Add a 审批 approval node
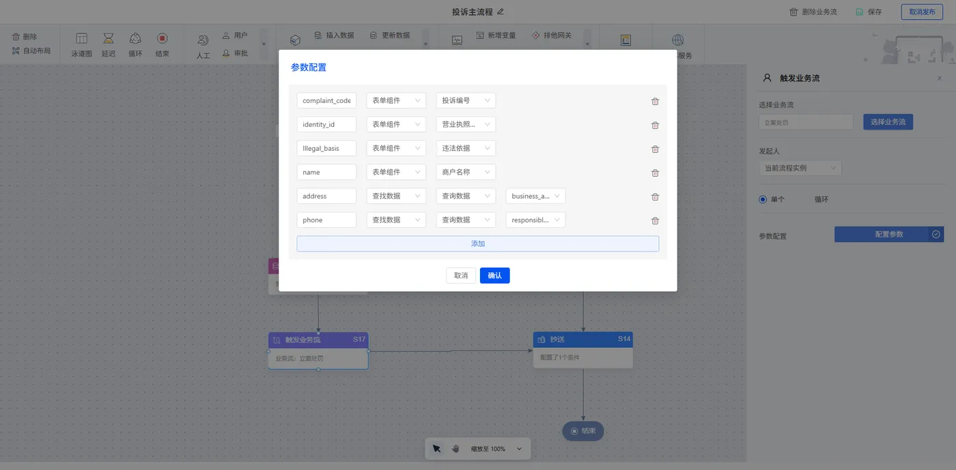The width and height of the screenshot is (956, 470). [235, 53]
